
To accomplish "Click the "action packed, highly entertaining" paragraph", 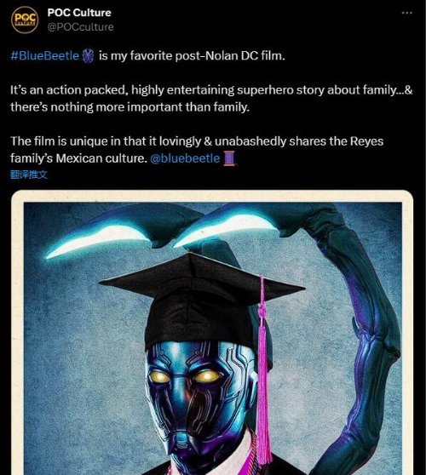I will coord(211,99).
